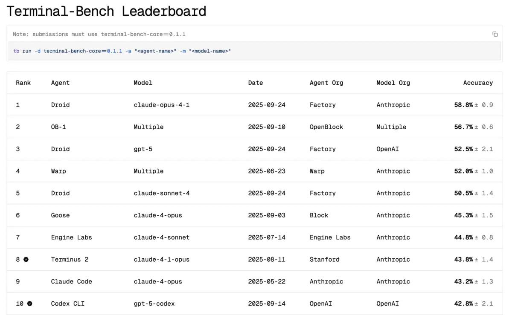Screen dimensions: 512x315
Task: Click the date 2025-06-23
Action: pos(267,171)
